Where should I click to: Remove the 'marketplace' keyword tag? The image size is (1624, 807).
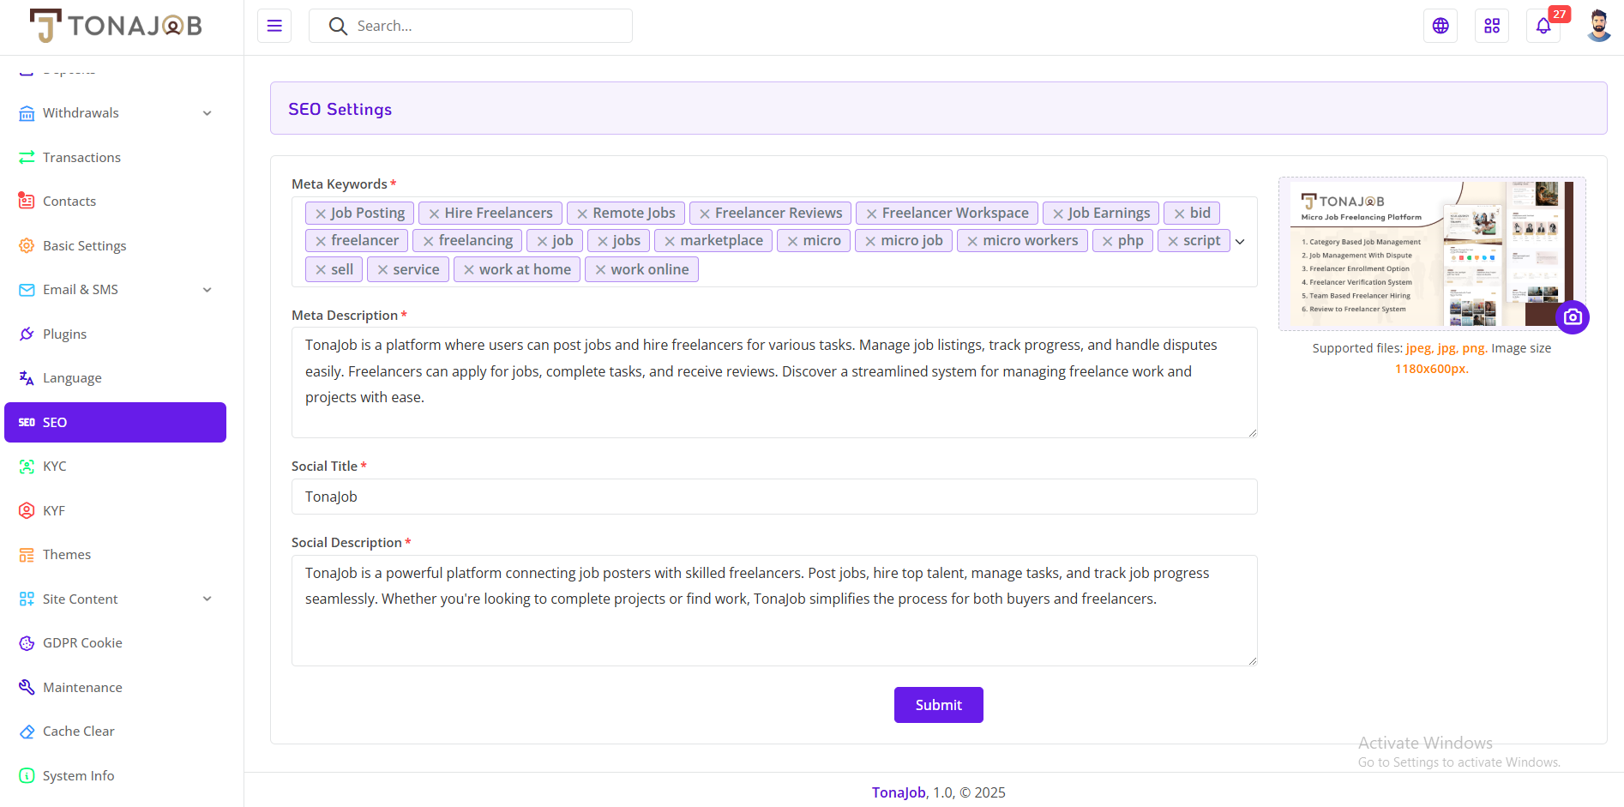click(670, 241)
